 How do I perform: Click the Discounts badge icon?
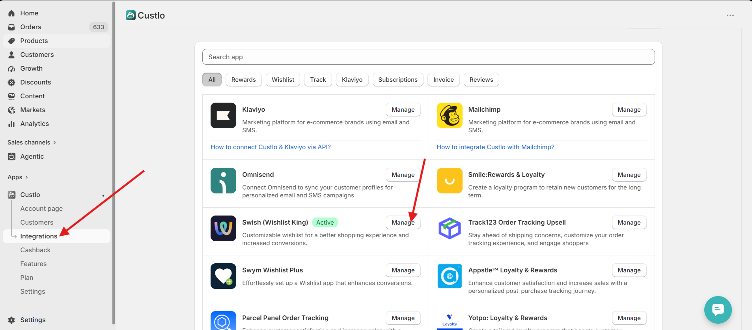12,82
